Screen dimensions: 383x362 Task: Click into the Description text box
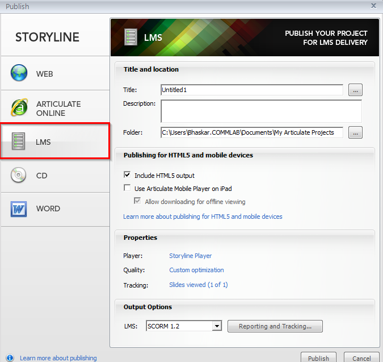pos(261,111)
